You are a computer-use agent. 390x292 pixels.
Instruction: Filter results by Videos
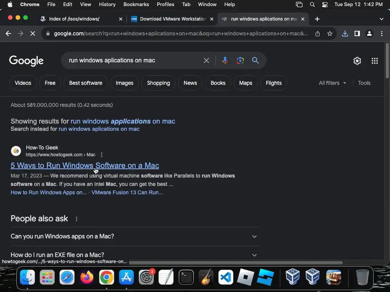[x=23, y=83]
